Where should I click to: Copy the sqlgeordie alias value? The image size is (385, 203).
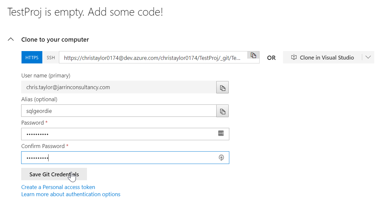[x=222, y=111]
